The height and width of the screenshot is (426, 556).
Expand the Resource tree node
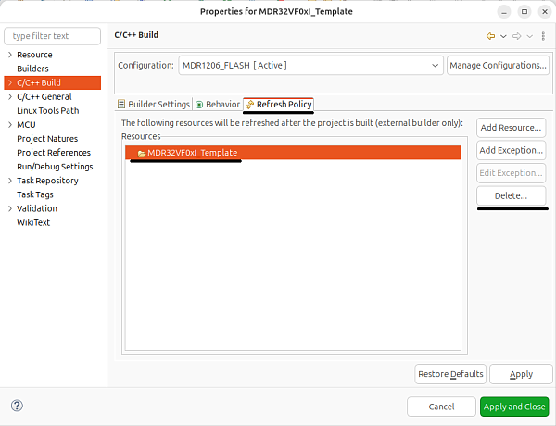click(x=9, y=55)
